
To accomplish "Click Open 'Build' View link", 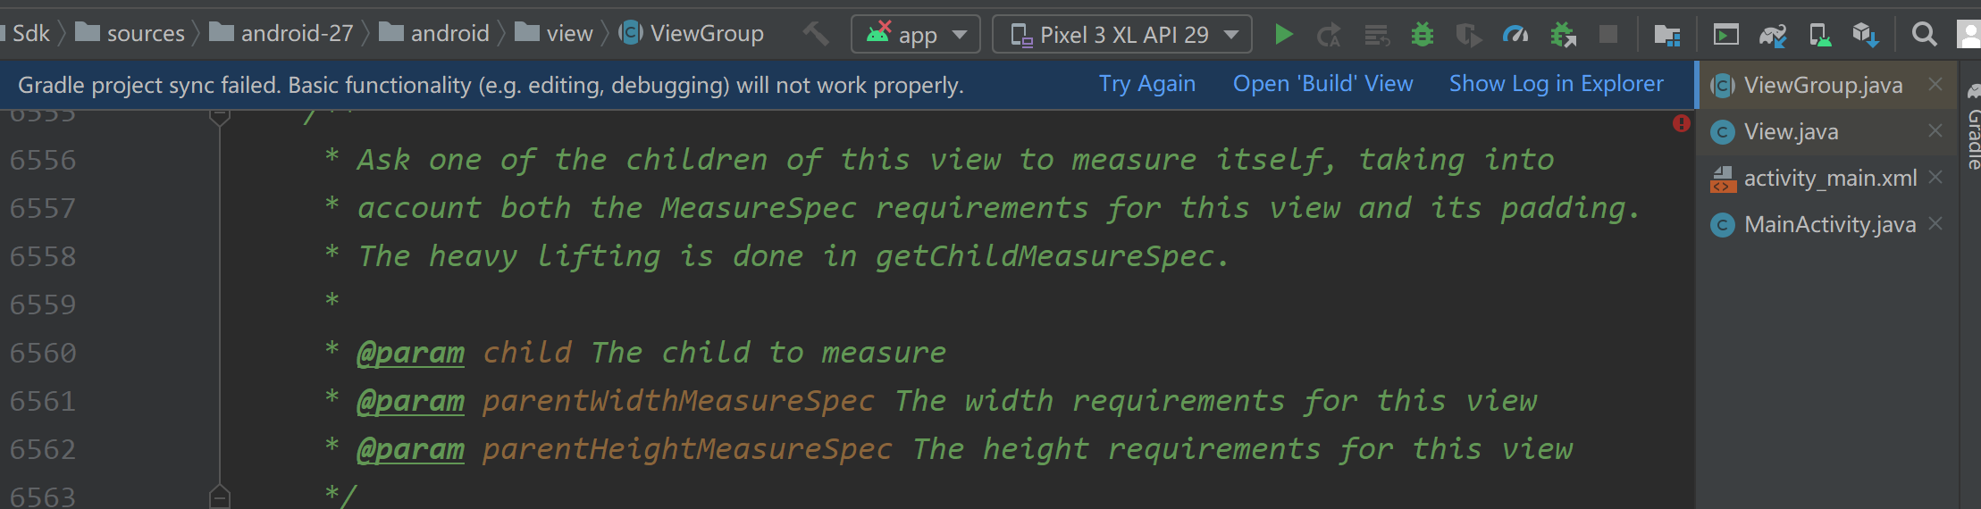I will tap(1323, 84).
